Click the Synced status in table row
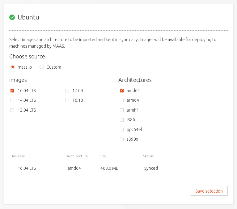Screen dimensions: 237x209 point(151,168)
